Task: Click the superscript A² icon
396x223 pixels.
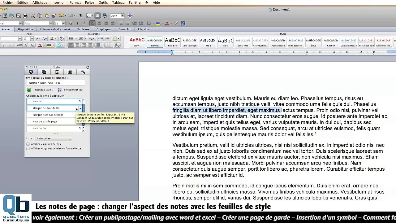Action: (26, 45)
